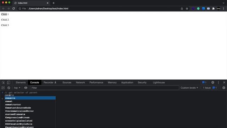This screenshot has height=128, width=227.
Task: Close the DevTools panel
Action: click(224, 82)
